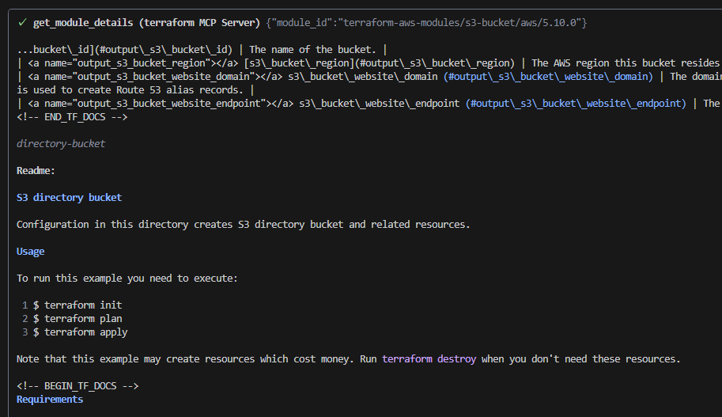Image resolution: width=722 pixels, height=417 pixels.
Task: Click the 'Readme:' label
Action: coord(36,171)
